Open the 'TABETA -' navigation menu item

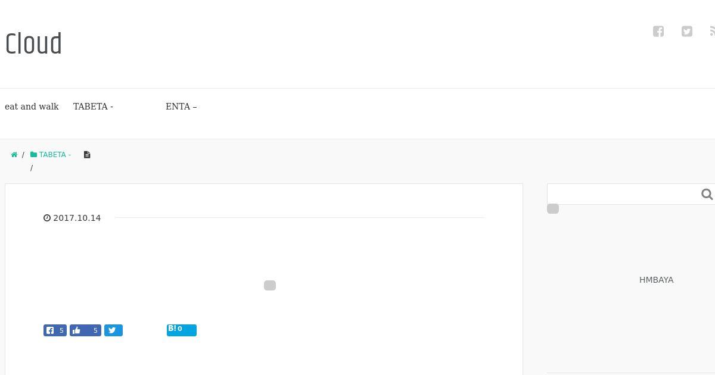click(x=93, y=107)
